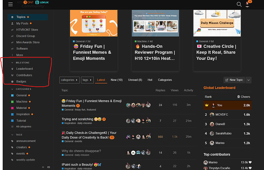
Task: Click the New Topic button
Action: [x=234, y=80]
